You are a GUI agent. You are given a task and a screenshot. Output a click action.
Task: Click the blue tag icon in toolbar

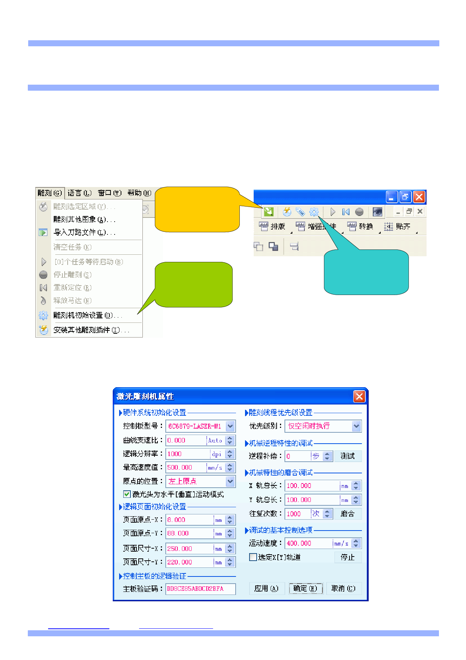[x=300, y=212]
